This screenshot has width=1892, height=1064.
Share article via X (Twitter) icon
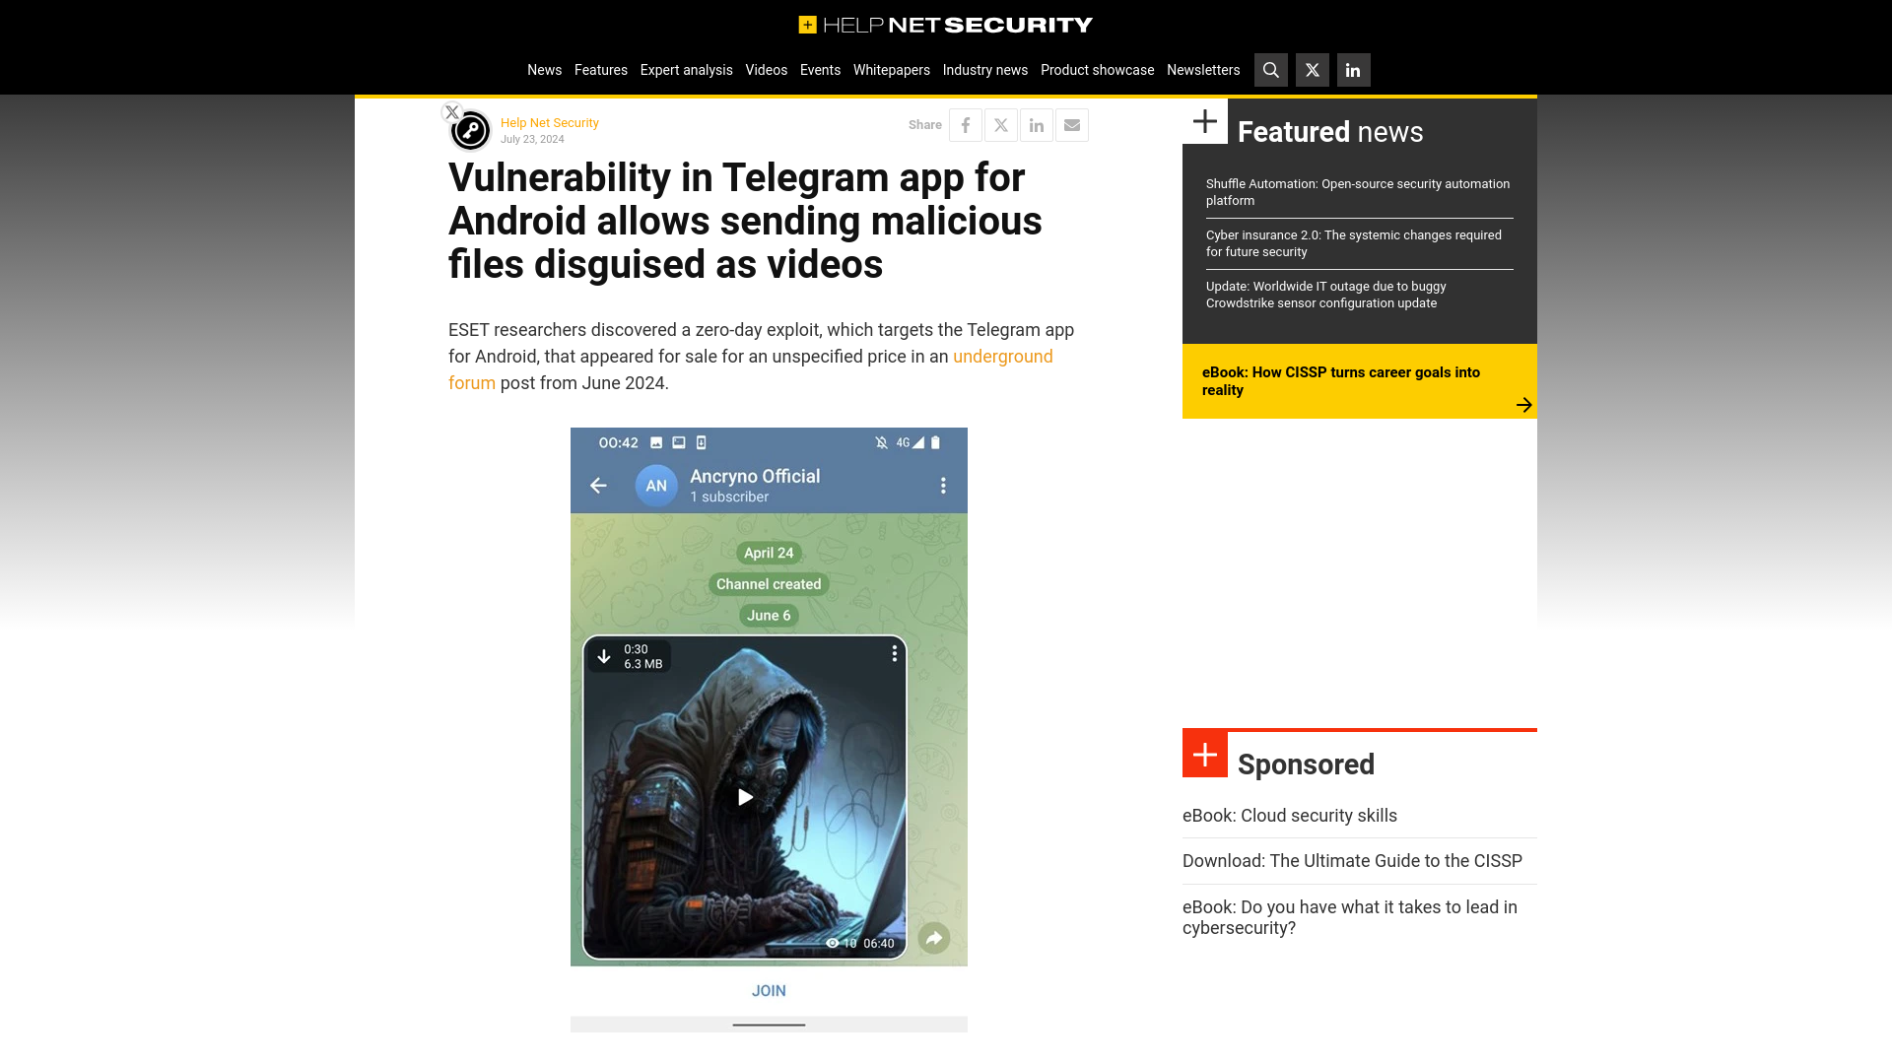tap(1000, 123)
